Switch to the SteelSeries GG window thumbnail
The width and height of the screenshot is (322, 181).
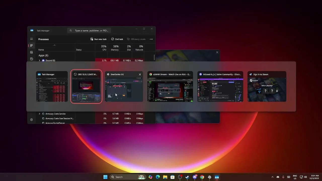(x=124, y=86)
